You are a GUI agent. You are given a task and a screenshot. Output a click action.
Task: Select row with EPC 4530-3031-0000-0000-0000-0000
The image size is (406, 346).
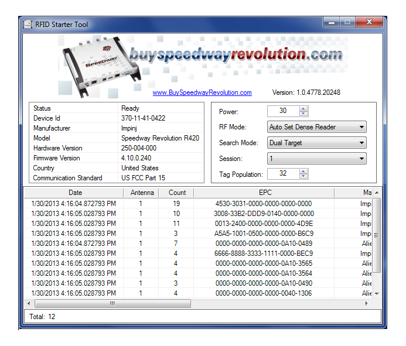[198, 204]
